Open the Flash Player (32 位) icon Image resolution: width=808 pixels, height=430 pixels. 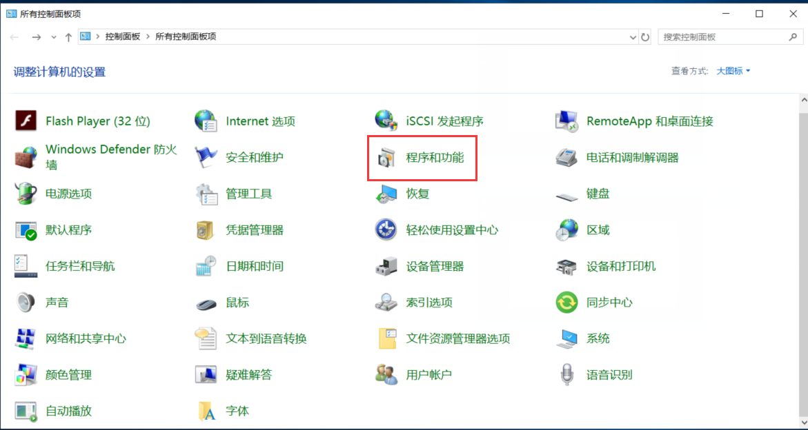[x=26, y=121]
